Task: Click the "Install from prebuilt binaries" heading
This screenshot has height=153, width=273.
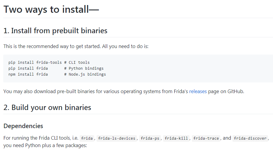Action: 55,31
